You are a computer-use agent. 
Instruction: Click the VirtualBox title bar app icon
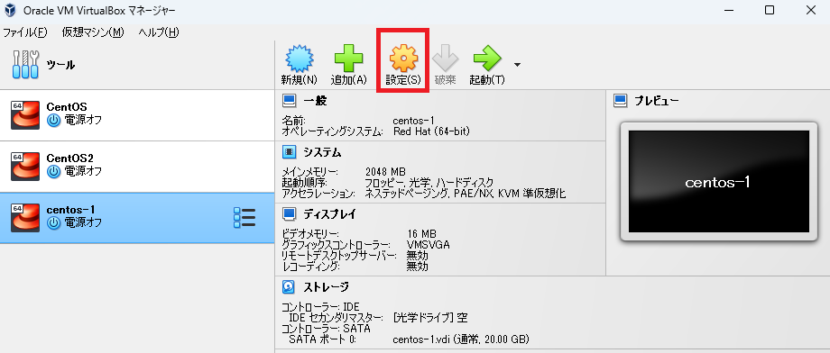click(10, 10)
